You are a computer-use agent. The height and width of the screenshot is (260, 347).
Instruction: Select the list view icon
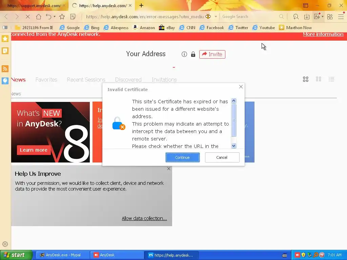[331, 79]
